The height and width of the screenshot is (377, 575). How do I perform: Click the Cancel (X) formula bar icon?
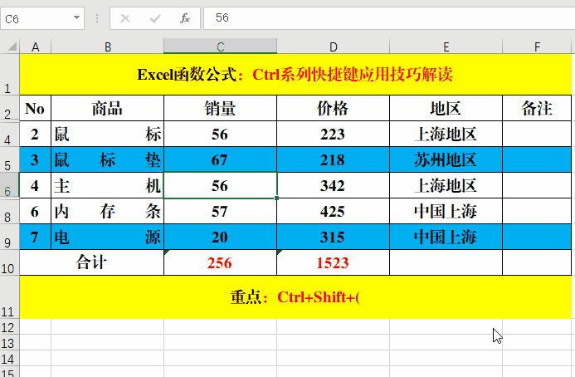tap(125, 18)
